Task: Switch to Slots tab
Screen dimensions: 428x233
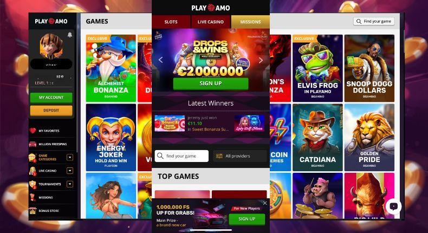Action: 171,22
